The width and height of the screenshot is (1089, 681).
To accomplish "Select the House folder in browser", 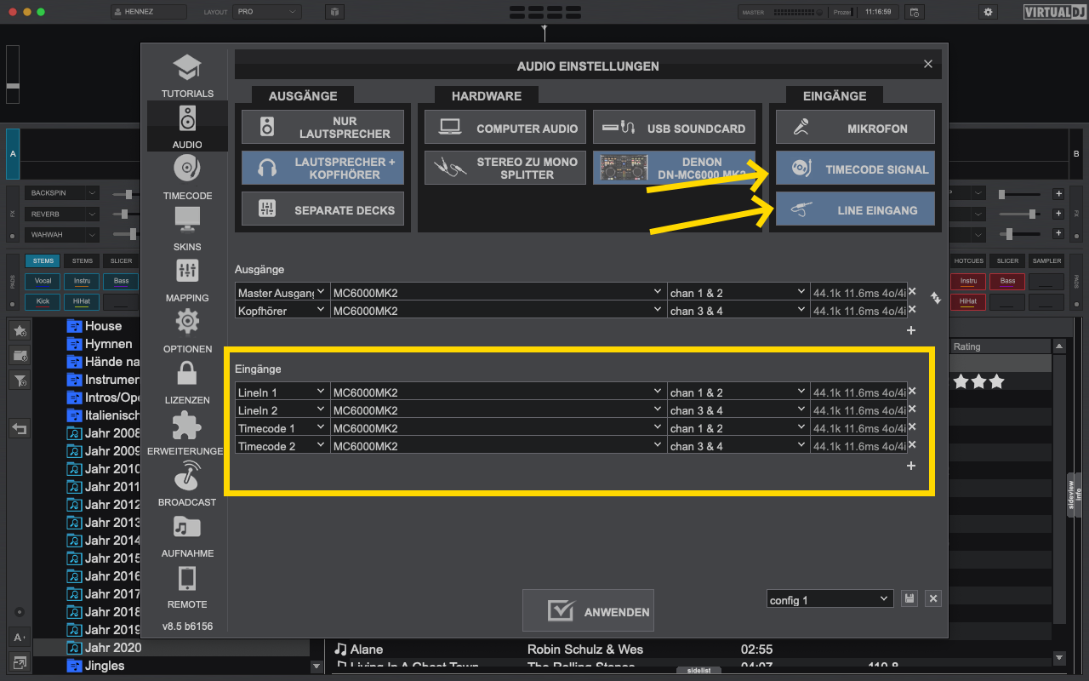I will pos(103,326).
